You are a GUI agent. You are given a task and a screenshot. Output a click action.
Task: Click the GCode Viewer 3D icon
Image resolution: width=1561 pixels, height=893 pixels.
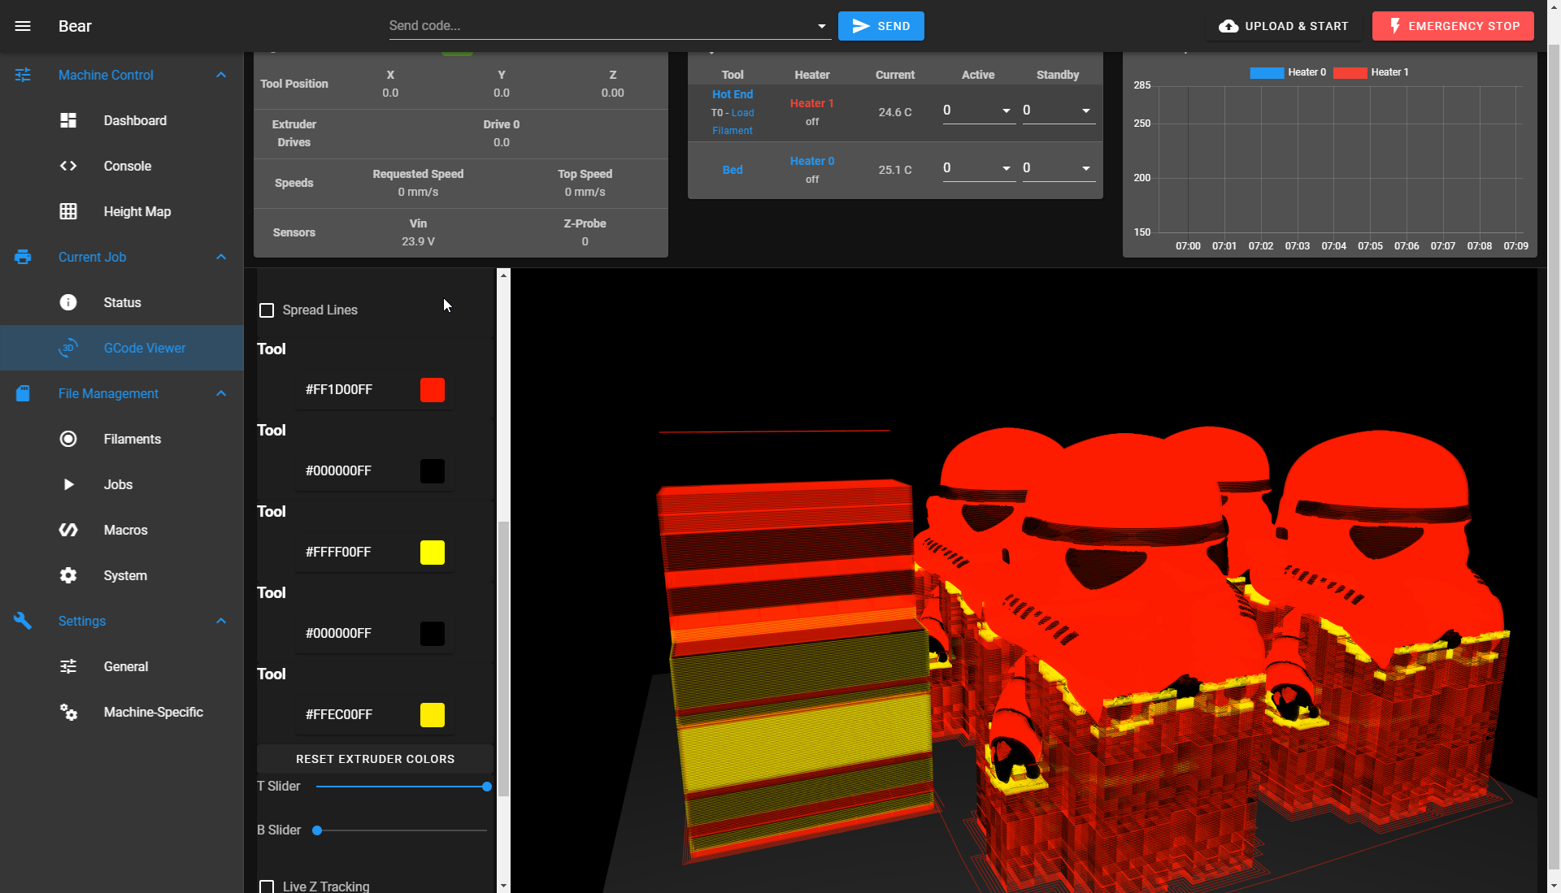click(x=68, y=348)
